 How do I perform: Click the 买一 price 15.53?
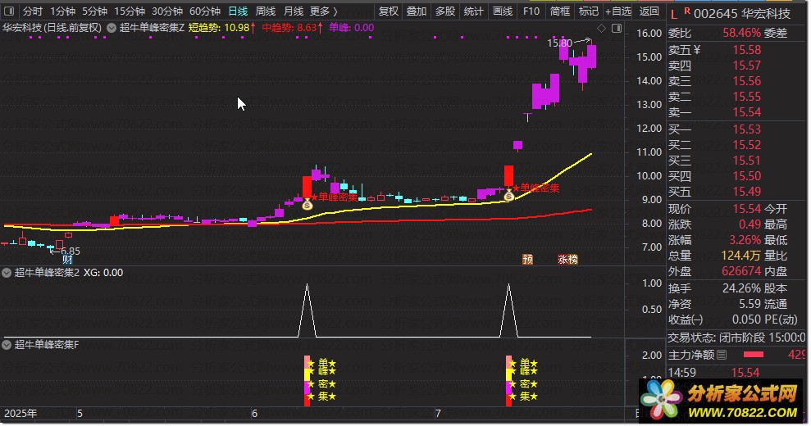click(x=747, y=129)
